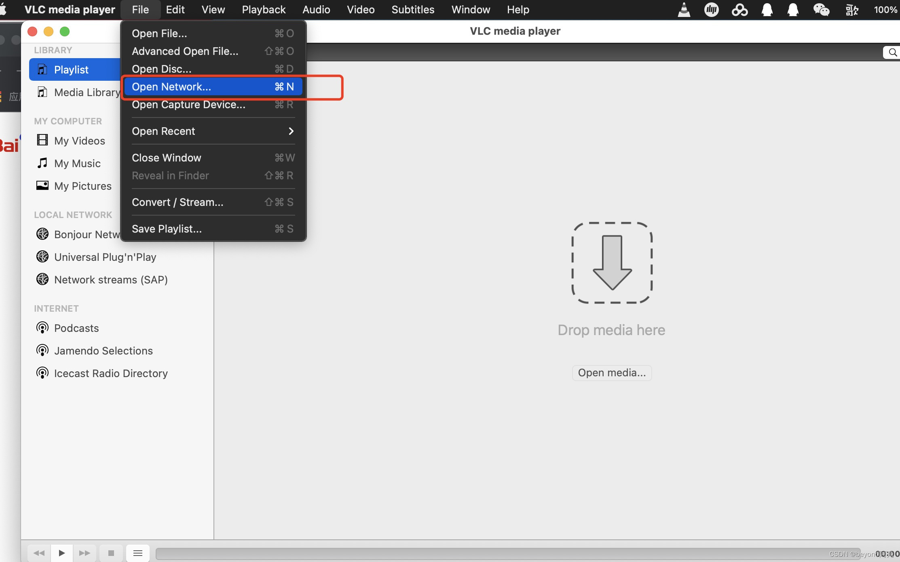Expand the Open Recent submenu arrow

pos(291,131)
